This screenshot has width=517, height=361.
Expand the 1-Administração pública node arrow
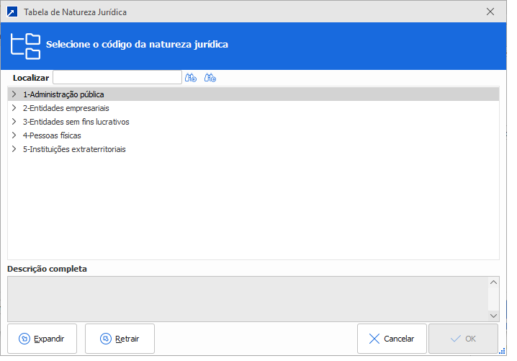pyautogui.click(x=14, y=94)
